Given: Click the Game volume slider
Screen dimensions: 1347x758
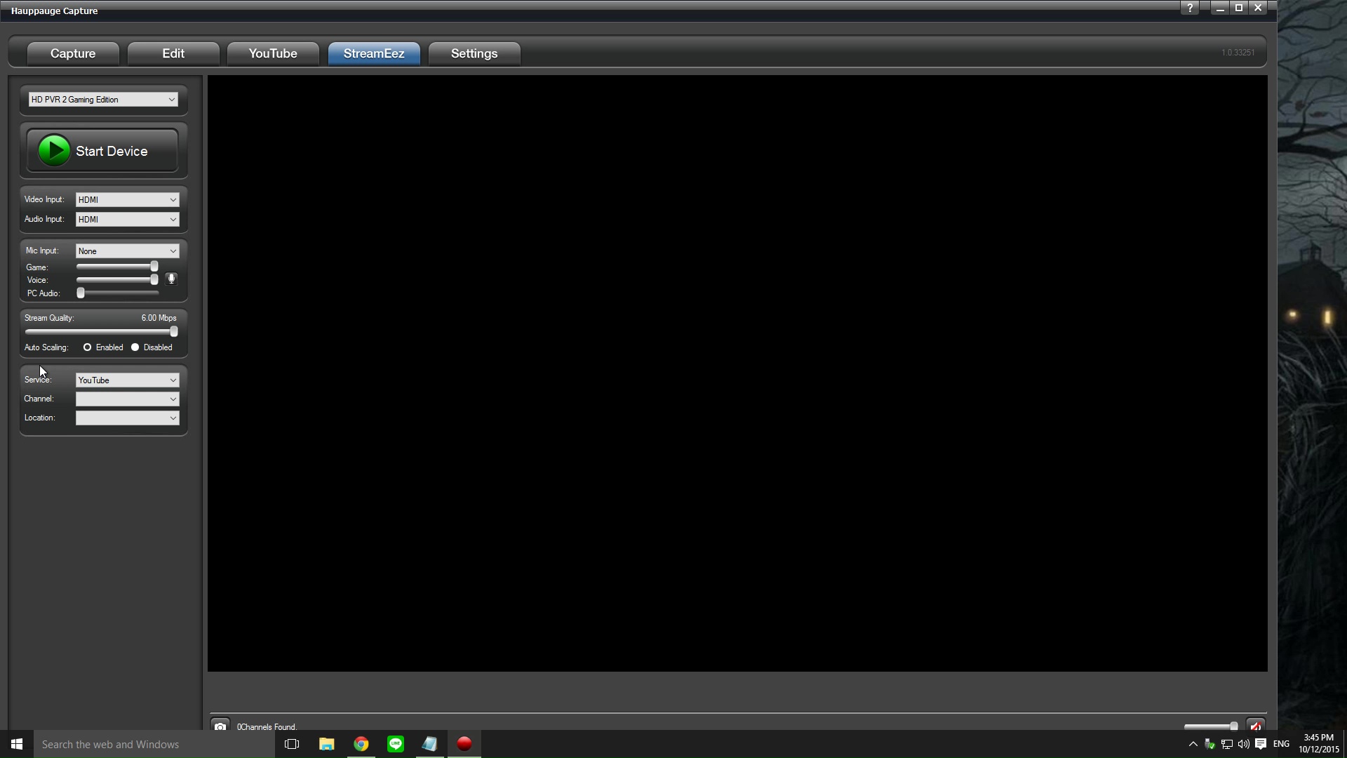Looking at the screenshot, I should (x=117, y=267).
